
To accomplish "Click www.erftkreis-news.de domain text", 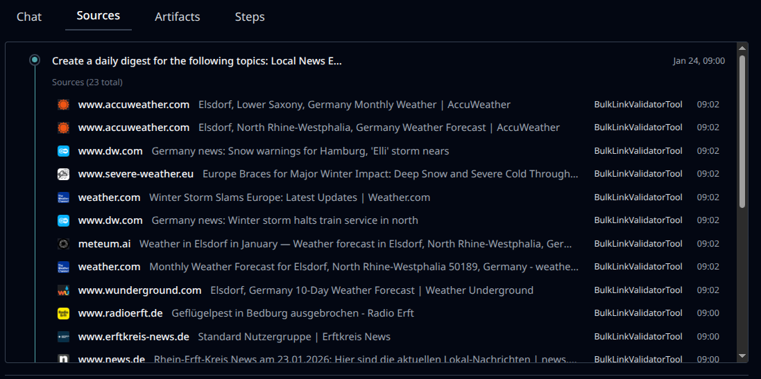I will pyautogui.click(x=133, y=336).
